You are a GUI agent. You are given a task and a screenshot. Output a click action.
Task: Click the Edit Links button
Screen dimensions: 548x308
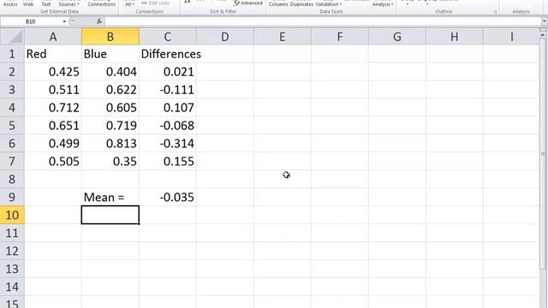[156, 3]
